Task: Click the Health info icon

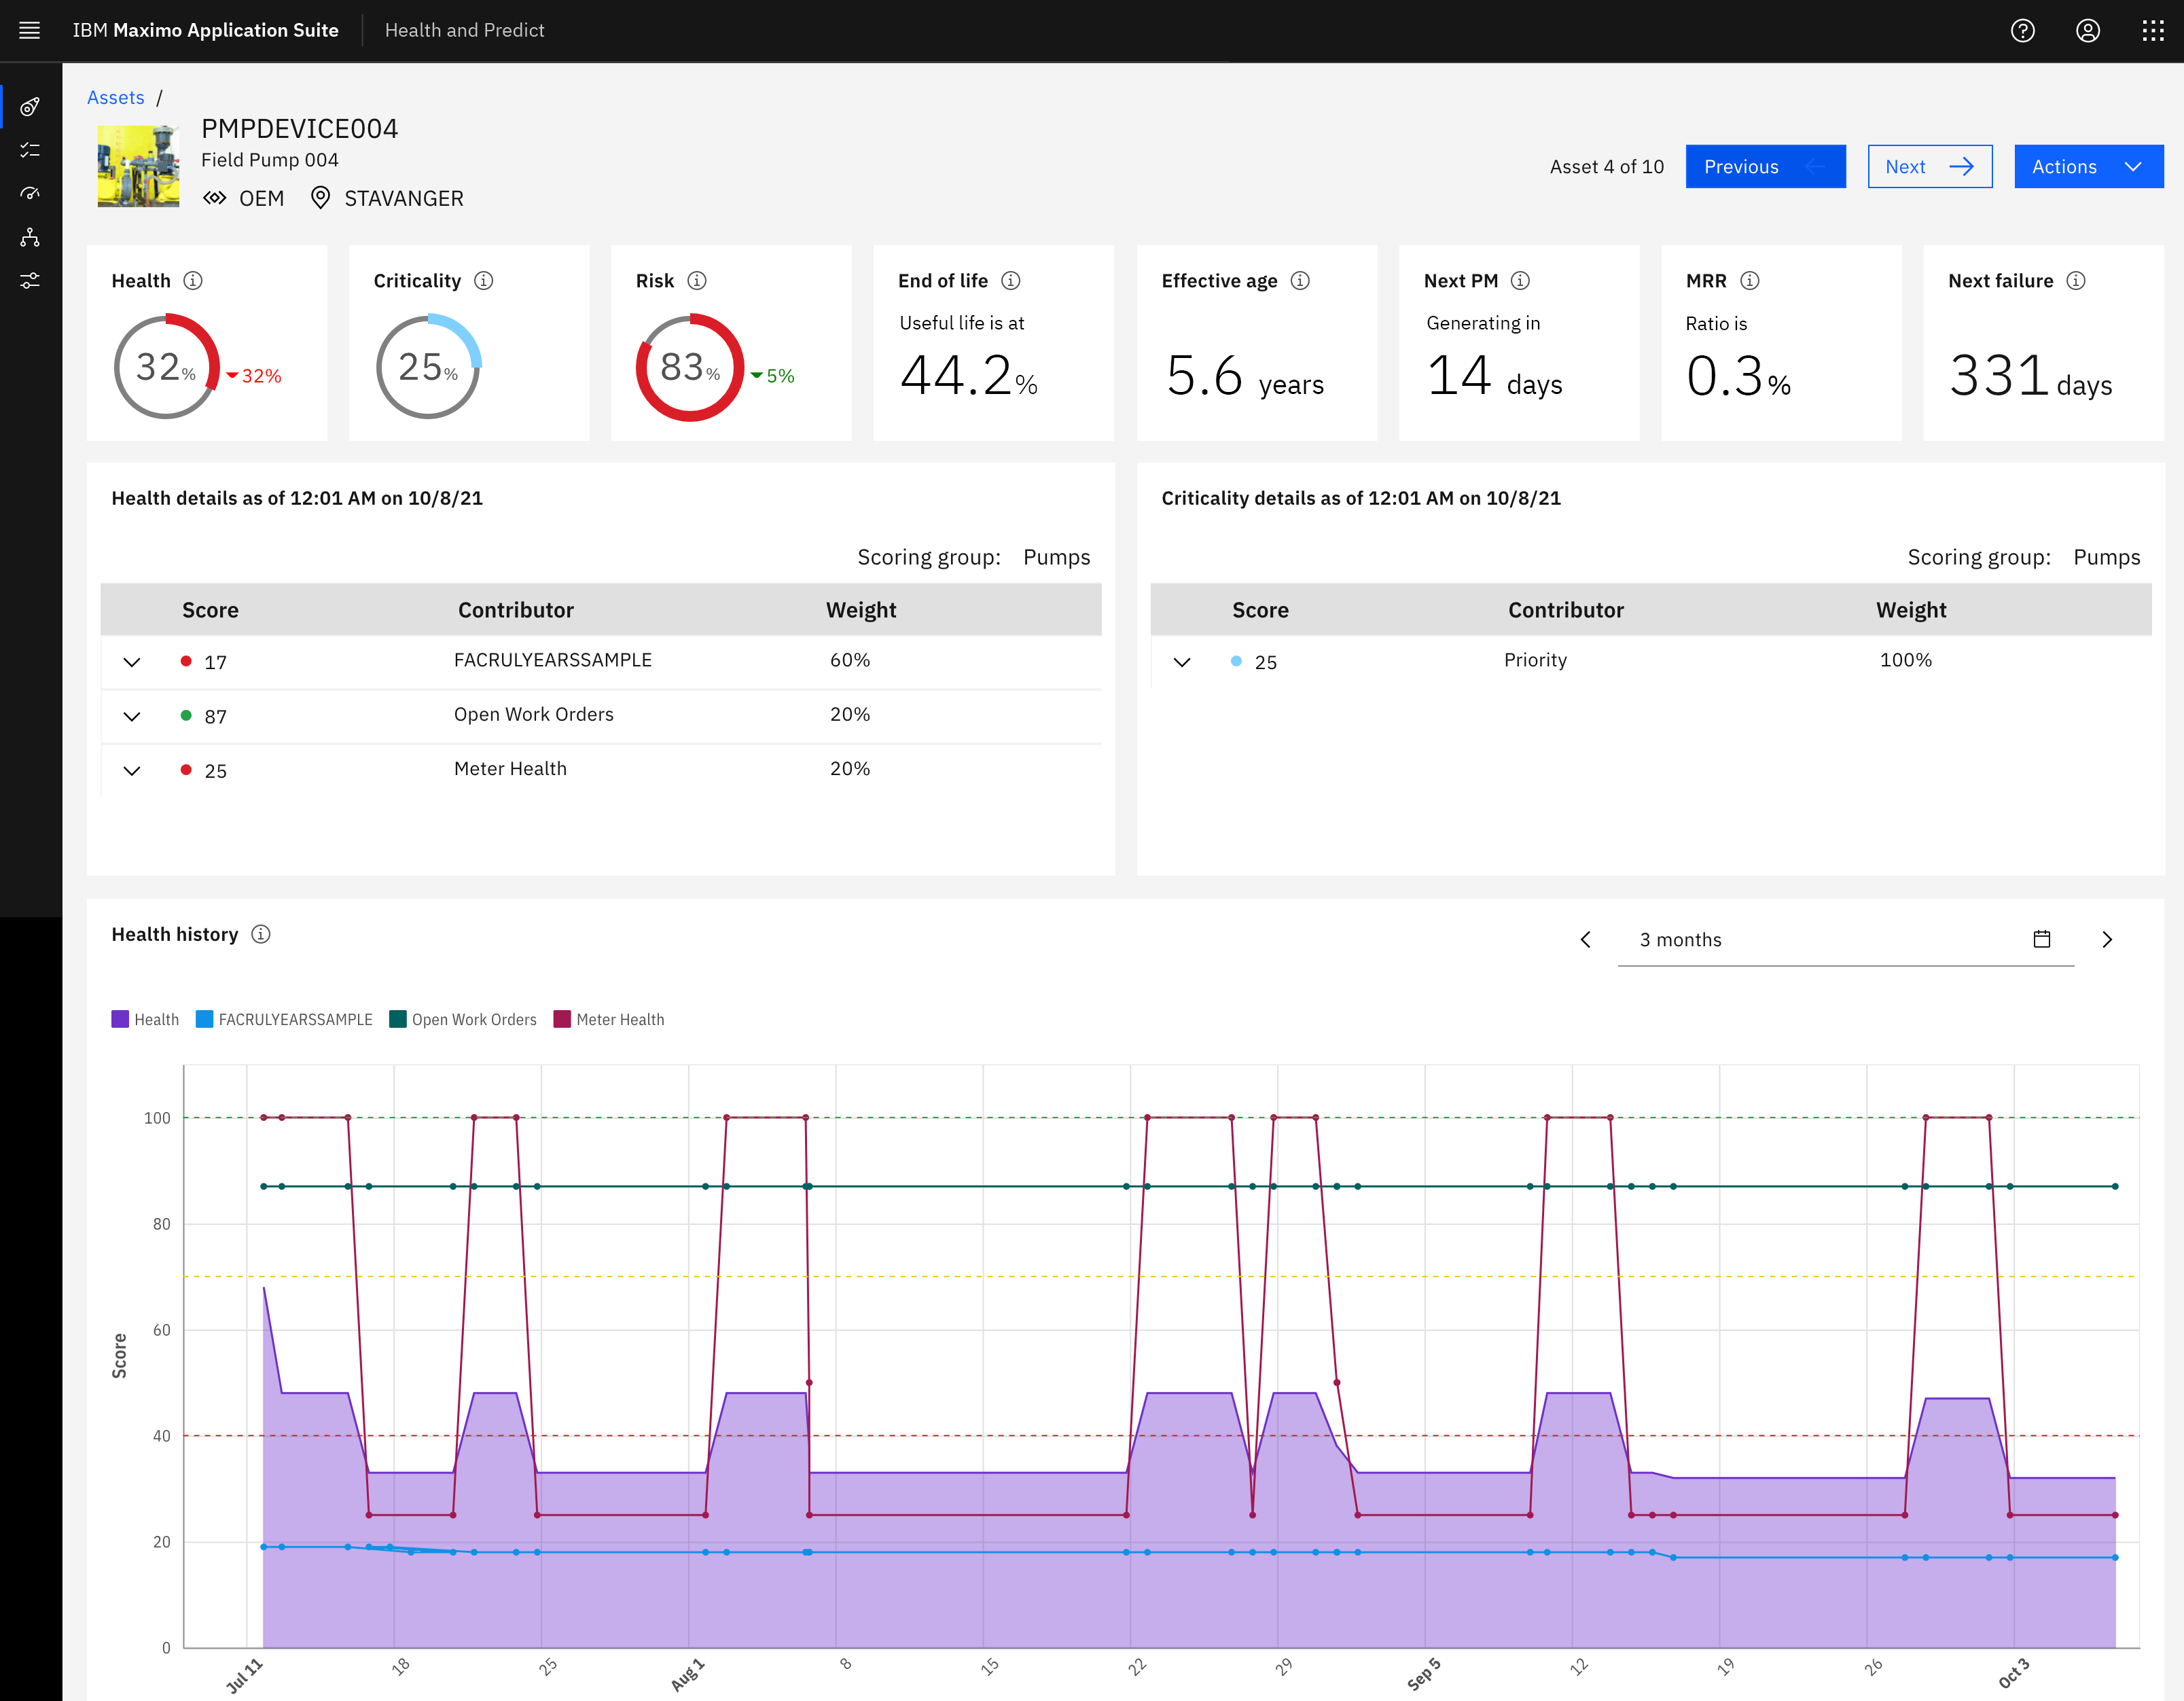Action: pyautogui.click(x=193, y=281)
